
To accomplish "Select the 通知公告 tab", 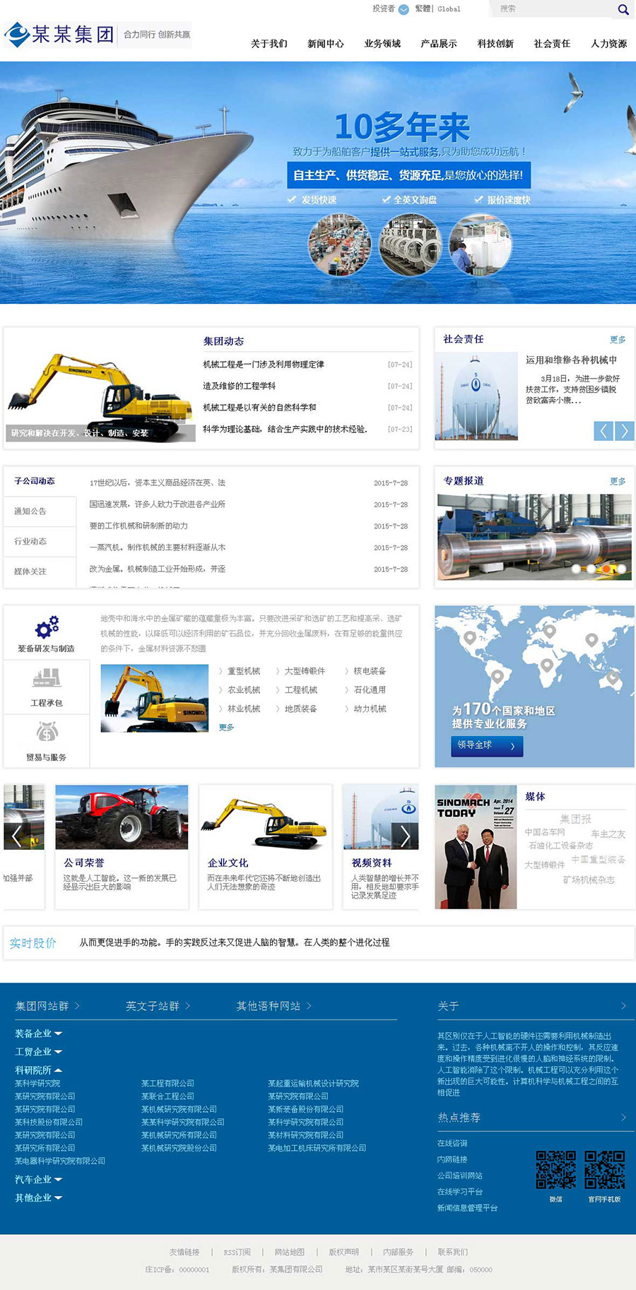I will (30, 511).
